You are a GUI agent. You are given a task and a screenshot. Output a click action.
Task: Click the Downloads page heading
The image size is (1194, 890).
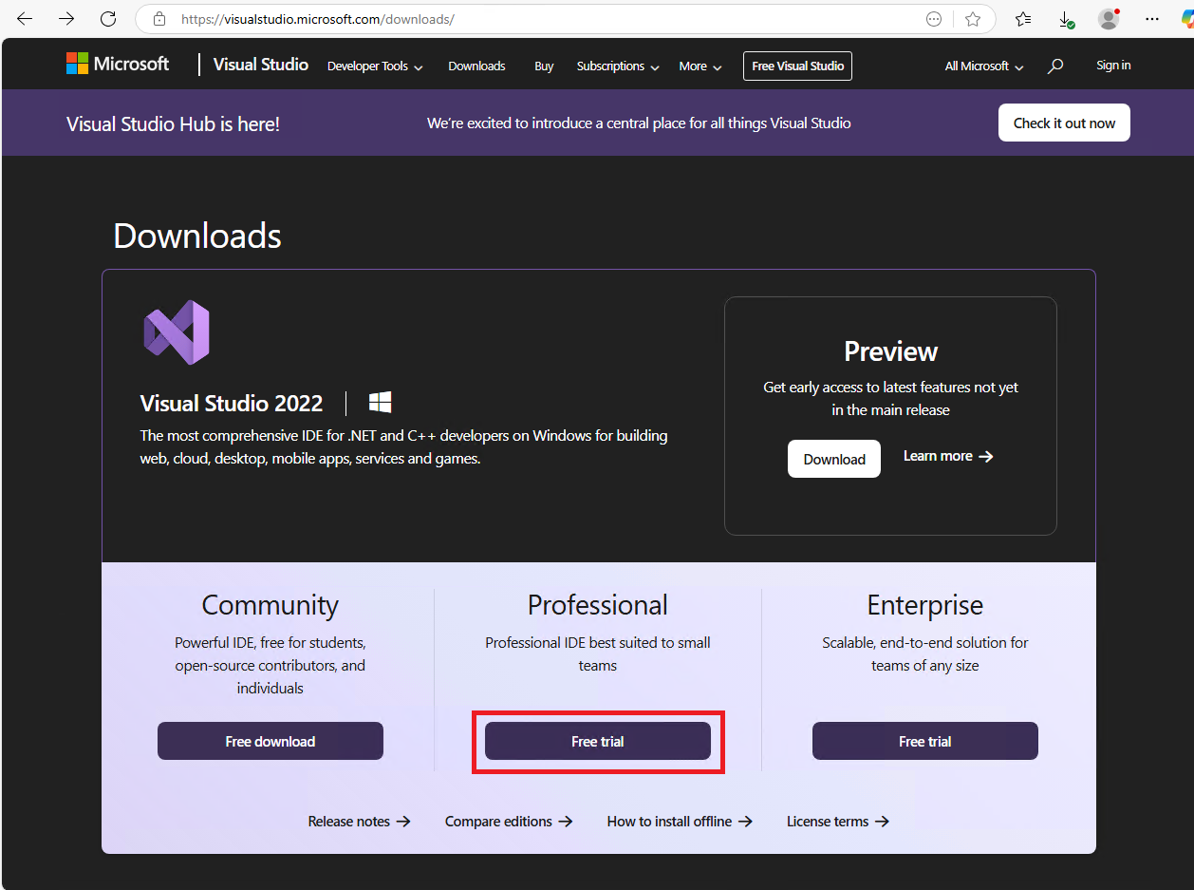tap(197, 236)
